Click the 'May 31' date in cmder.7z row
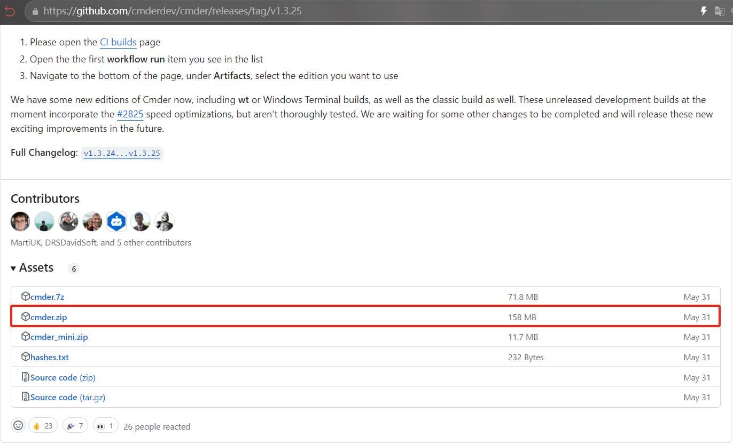The width and height of the screenshot is (733, 444). pos(697,297)
